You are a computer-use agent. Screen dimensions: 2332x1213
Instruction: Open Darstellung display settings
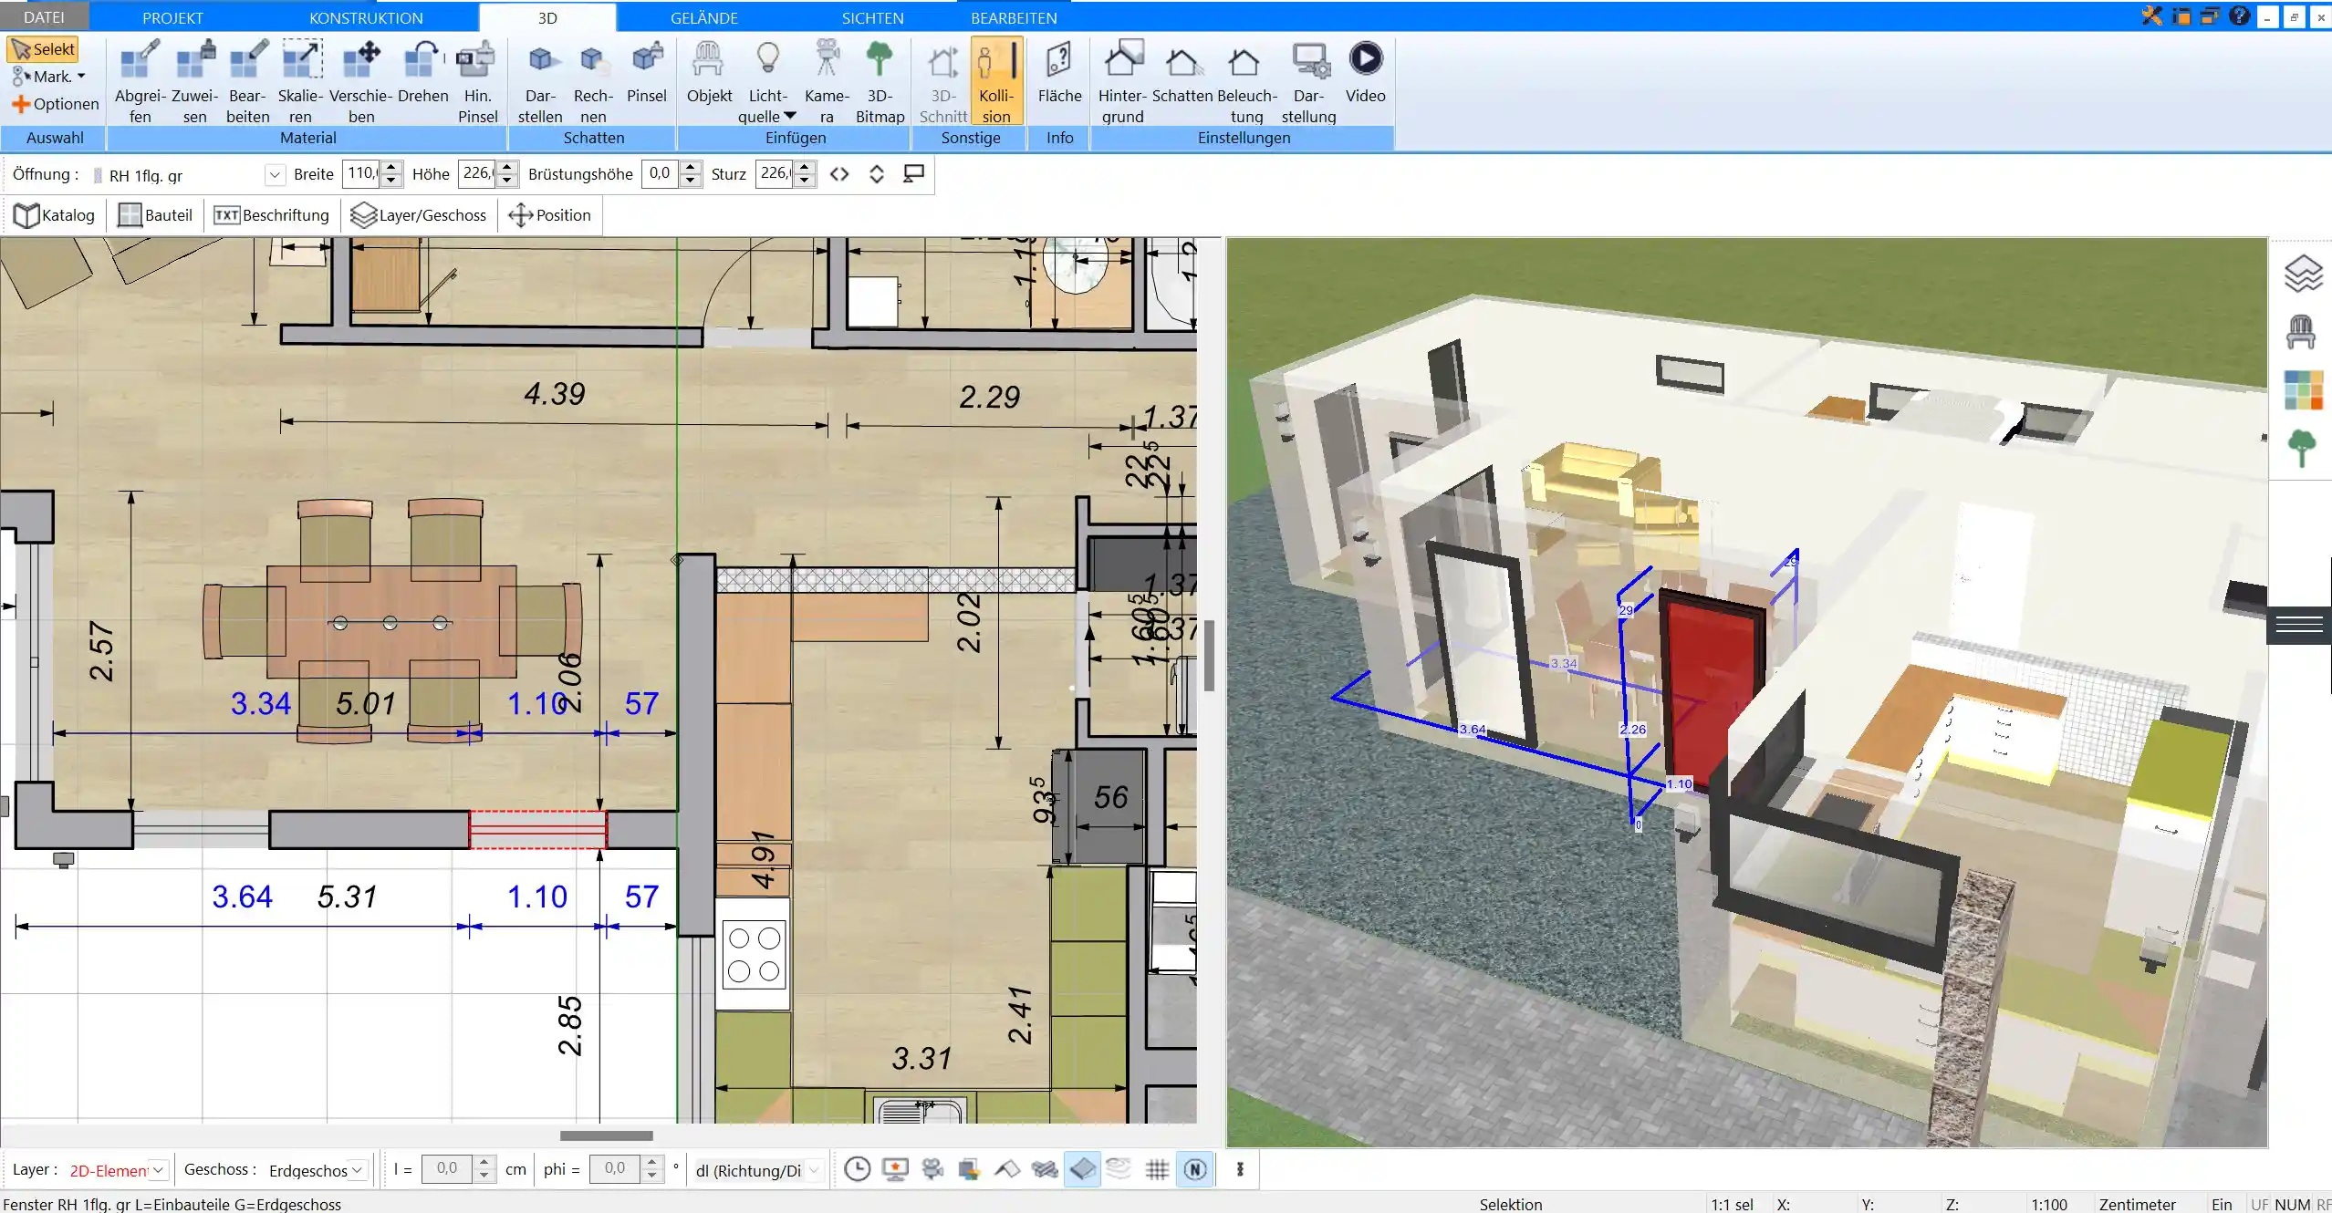(x=1308, y=81)
